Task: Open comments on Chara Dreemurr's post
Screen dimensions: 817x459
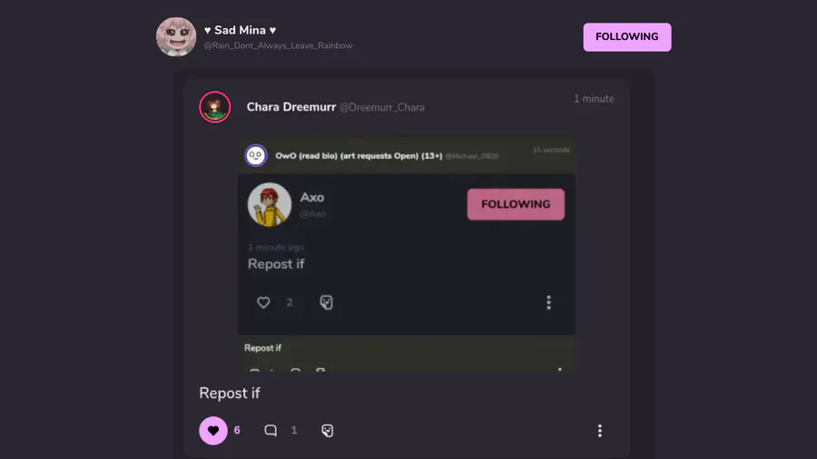Action: point(271,430)
